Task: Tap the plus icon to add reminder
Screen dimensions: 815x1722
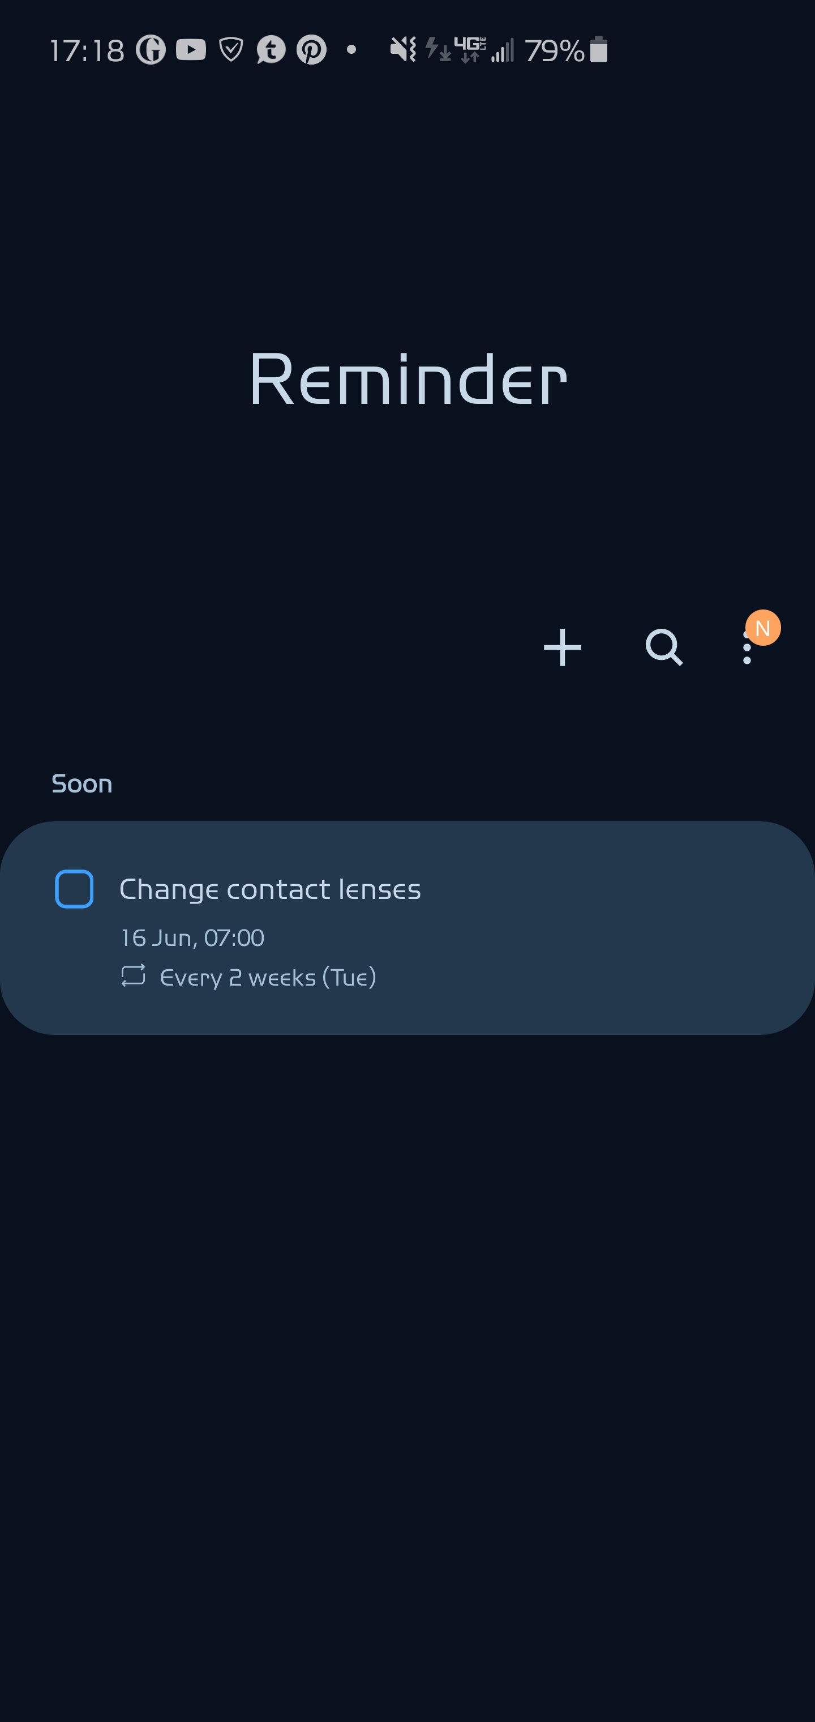Action: click(x=562, y=647)
